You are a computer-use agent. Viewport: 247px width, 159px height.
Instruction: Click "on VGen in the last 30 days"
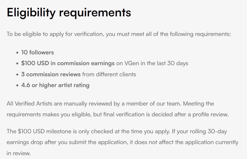point(152,63)
